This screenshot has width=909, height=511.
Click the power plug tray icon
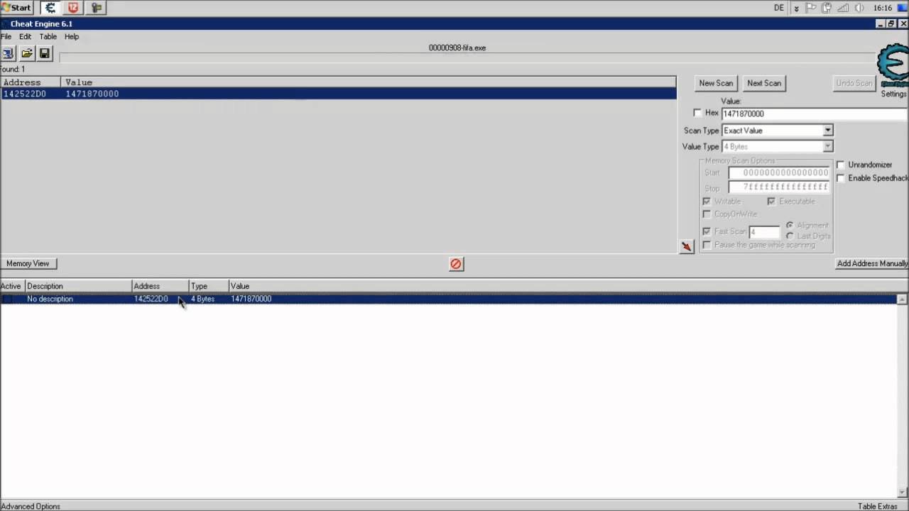click(x=827, y=8)
